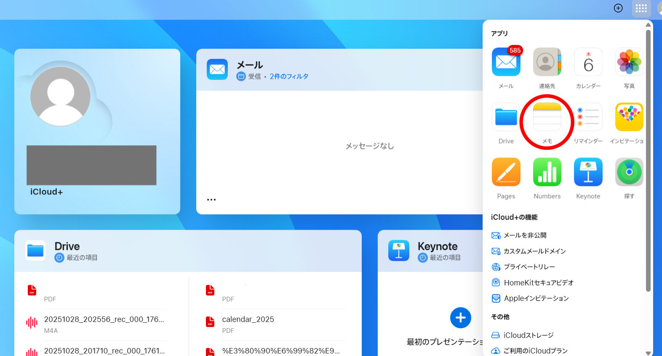The image size is (662, 356).
Task: Open the Drive app in launcher
Action: 506,117
